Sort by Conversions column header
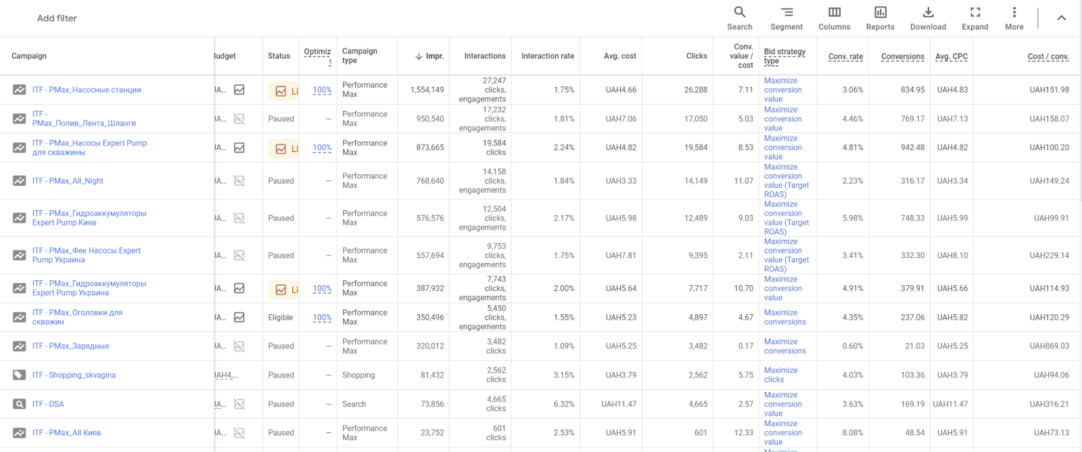The height and width of the screenshot is (452, 1082). [x=902, y=57]
